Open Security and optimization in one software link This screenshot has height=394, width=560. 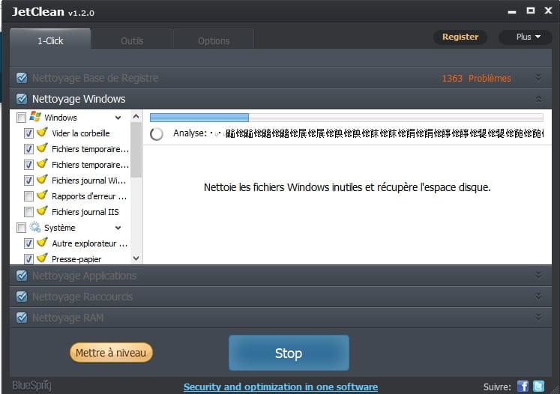[280, 387]
